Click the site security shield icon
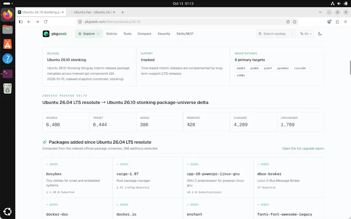 [80, 21]
